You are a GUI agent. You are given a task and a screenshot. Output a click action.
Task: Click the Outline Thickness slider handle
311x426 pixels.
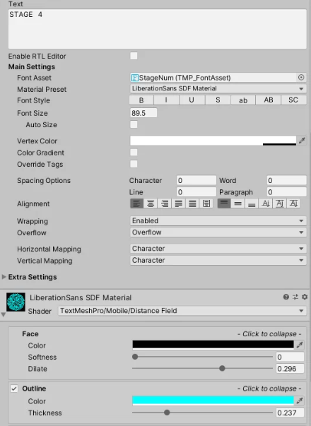tap(167, 413)
